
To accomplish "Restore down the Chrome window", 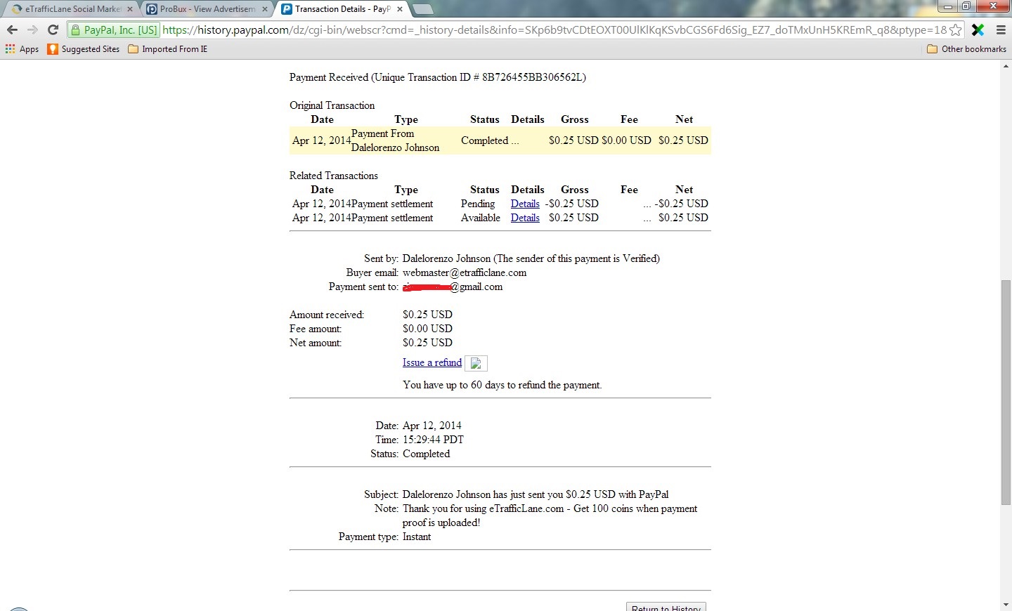I will 966,6.
